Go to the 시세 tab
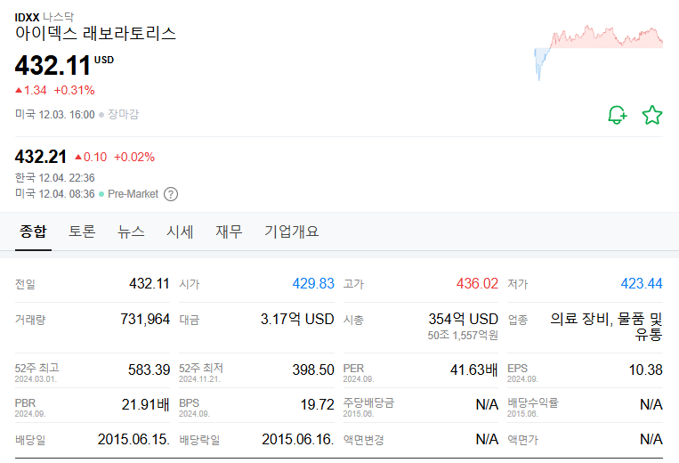The image size is (679, 463). 180,231
